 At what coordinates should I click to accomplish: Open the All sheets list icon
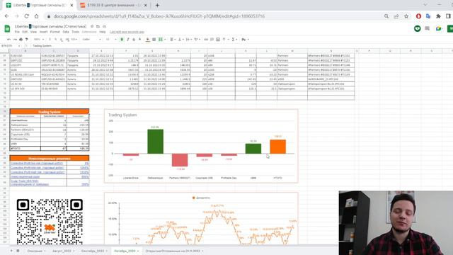[x=18, y=251]
